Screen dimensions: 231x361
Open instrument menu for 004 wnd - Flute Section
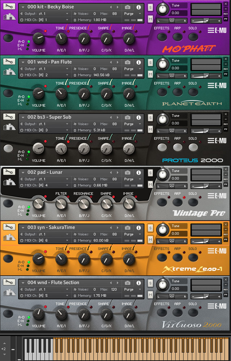tap(23, 283)
